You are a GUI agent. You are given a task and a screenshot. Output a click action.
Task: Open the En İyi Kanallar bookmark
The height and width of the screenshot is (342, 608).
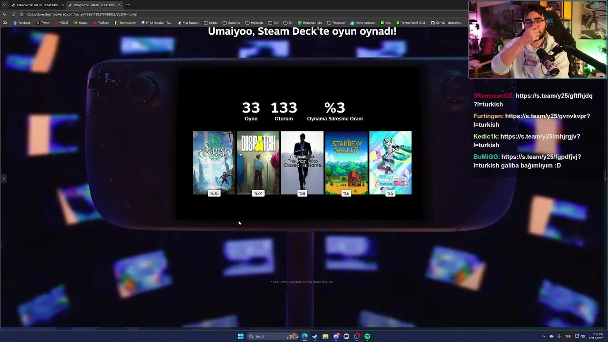pyautogui.click(x=157, y=23)
